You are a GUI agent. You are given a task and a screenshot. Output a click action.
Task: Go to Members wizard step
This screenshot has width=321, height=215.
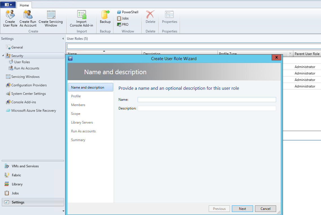pyautogui.click(x=78, y=105)
